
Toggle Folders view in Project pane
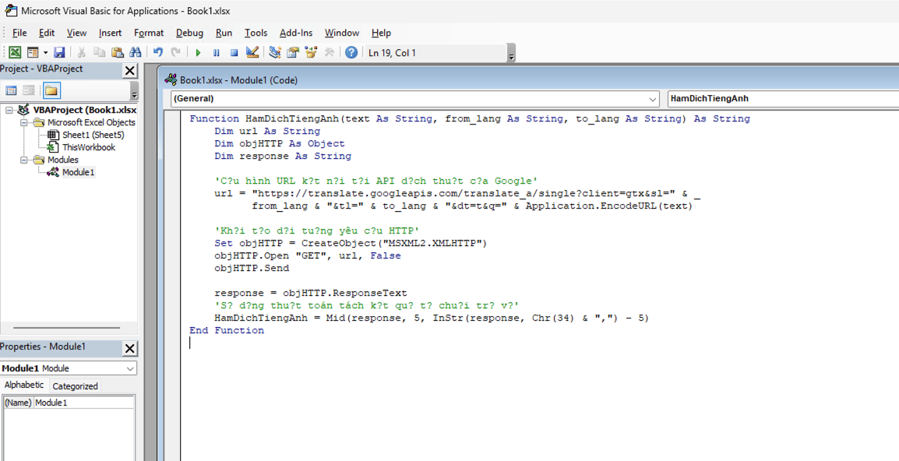[x=51, y=90]
